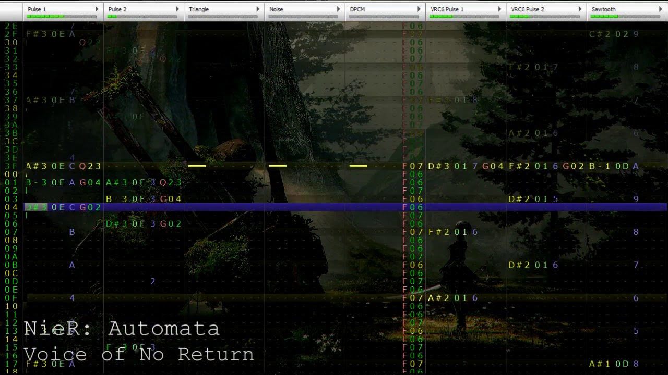Select F#2 01 7 in VRC6 Pulse 2
The width and height of the screenshot is (668, 375).
533,67
